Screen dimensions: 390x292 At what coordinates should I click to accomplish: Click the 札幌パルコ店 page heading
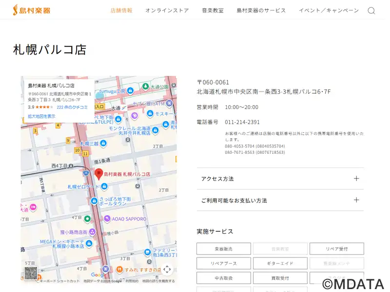click(50, 50)
